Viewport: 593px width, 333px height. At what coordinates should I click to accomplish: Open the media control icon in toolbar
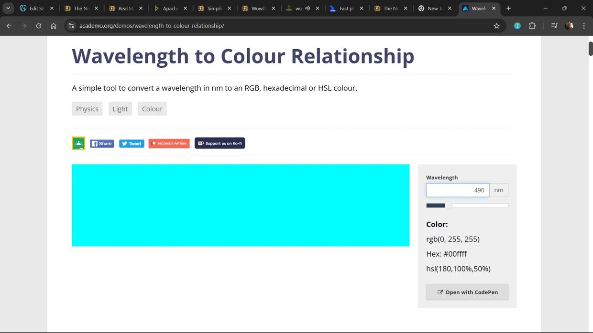click(554, 26)
